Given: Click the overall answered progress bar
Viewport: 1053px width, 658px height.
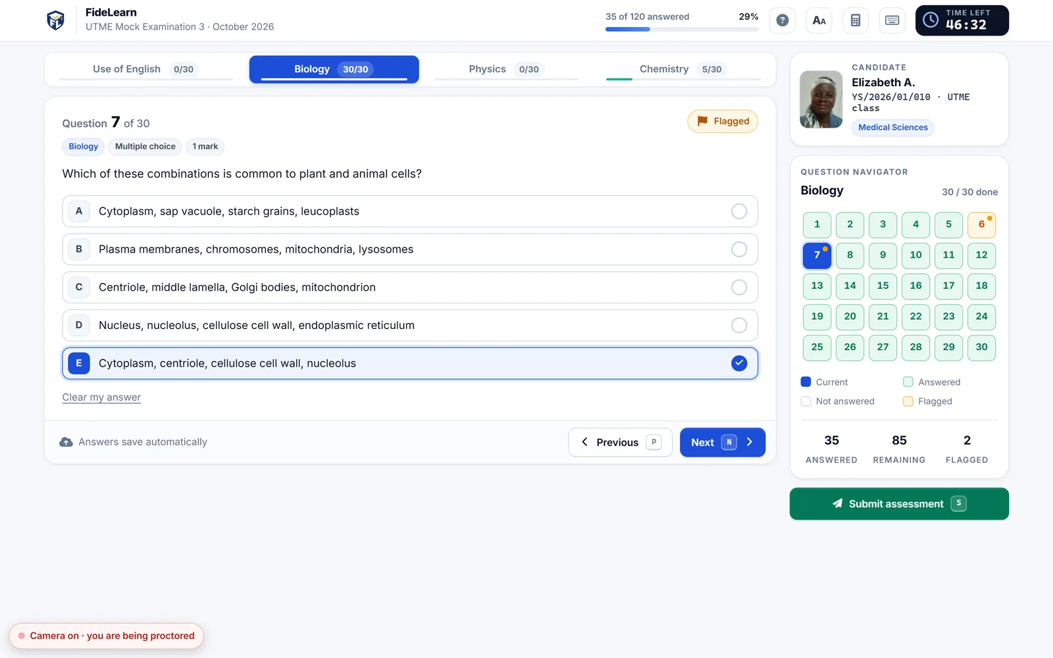Looking at the screenshot, I should pos(682,29).
